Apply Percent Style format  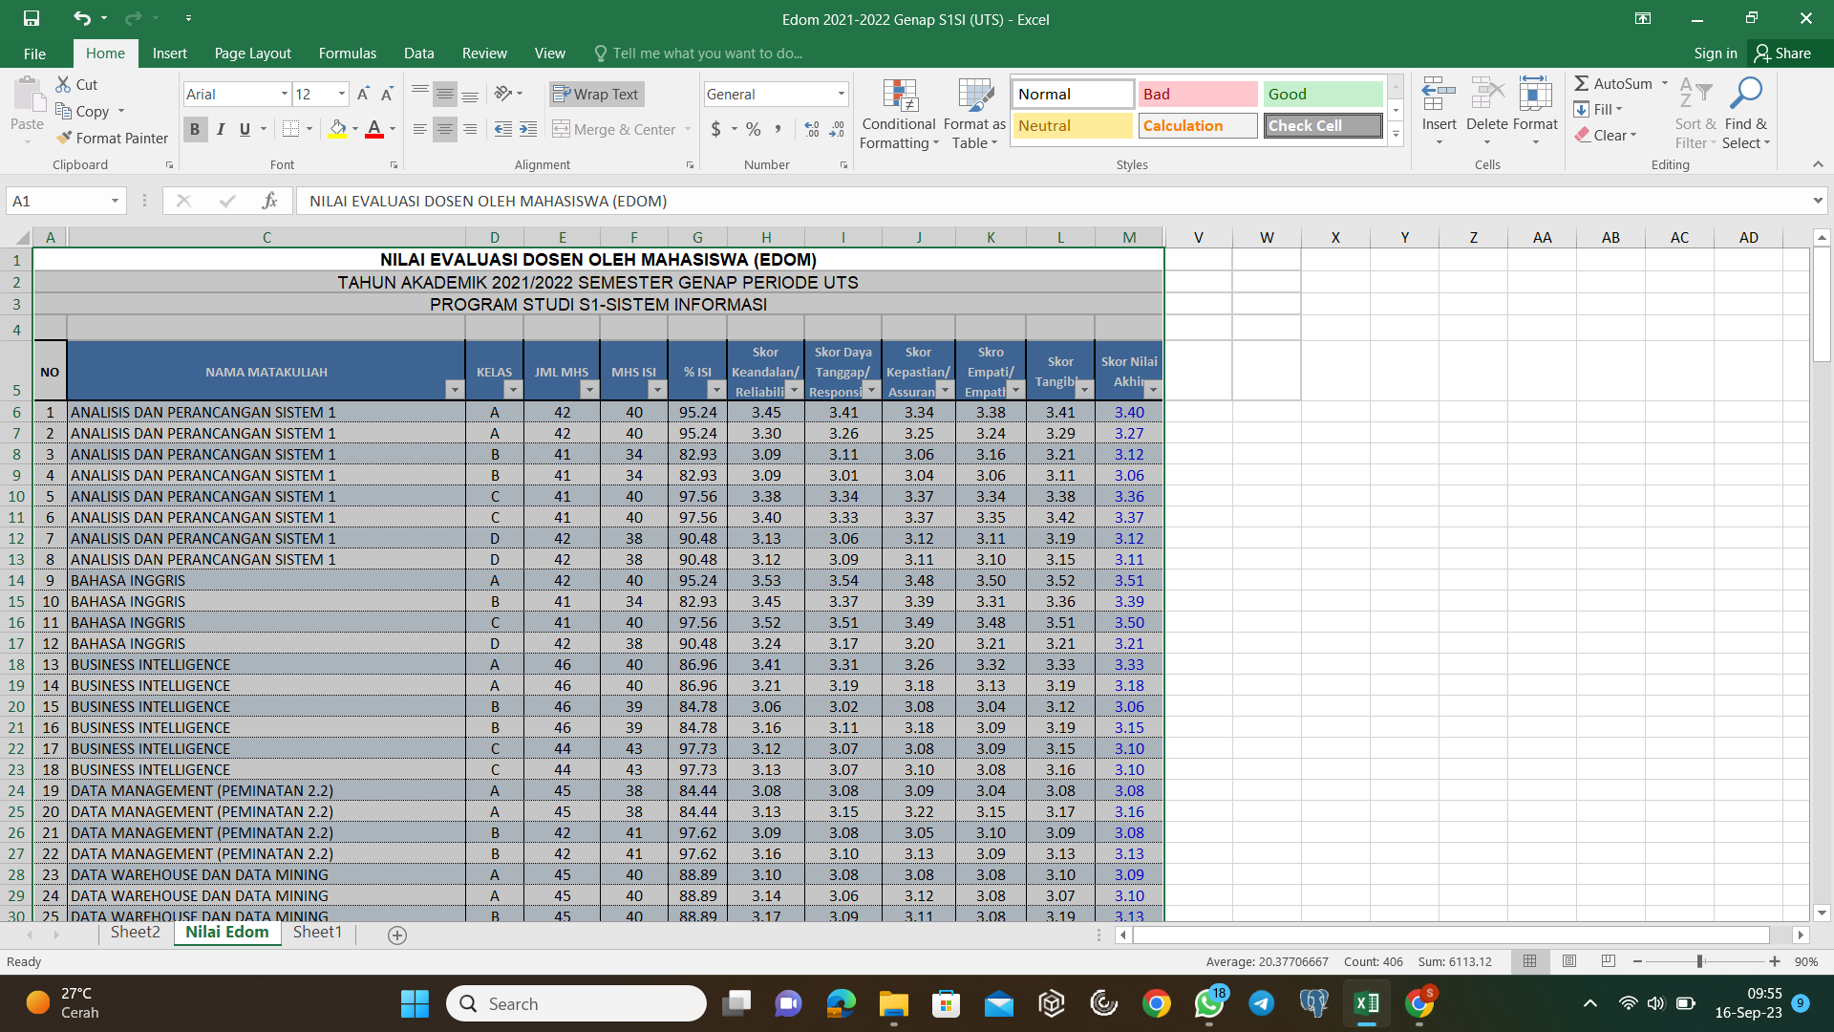[754, 129]
